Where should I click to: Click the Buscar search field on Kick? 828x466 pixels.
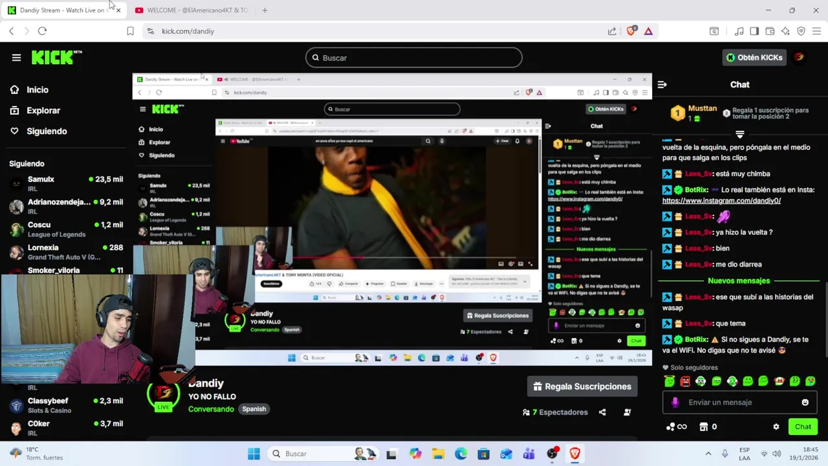point(414,58)
